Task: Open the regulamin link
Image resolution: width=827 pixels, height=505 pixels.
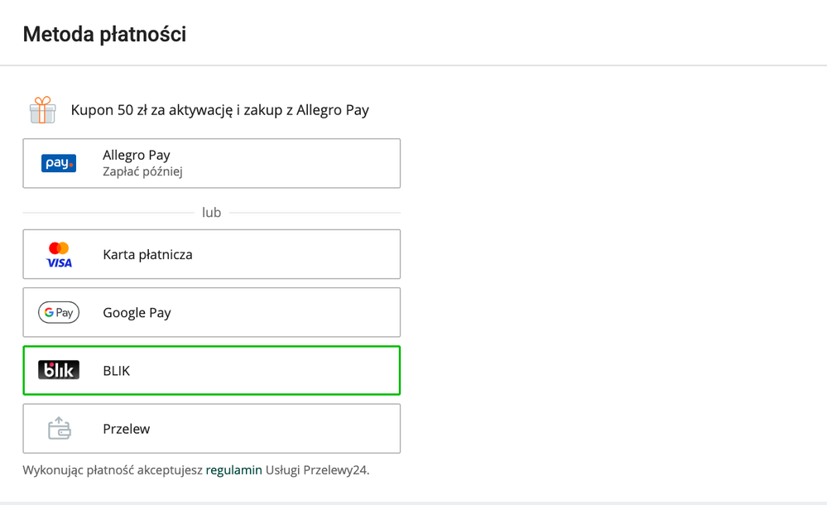Action: tap(234, 470)
